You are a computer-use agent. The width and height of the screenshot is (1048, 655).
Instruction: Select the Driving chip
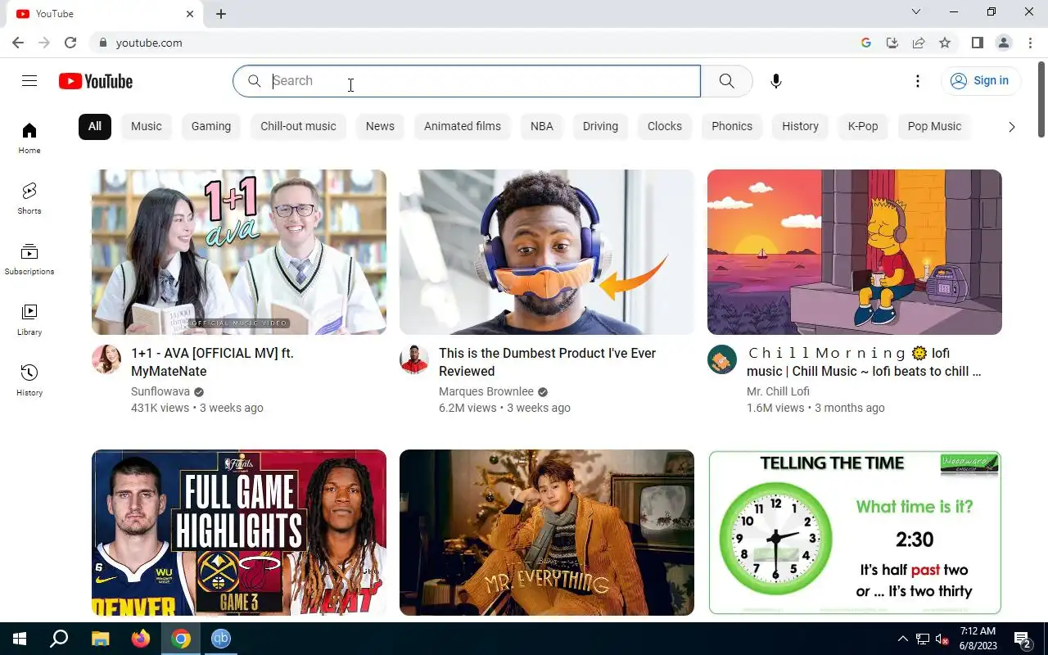point(600,126)
